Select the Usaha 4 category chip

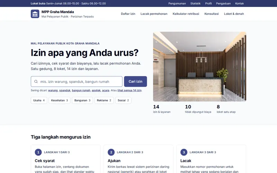click(39, 100)
